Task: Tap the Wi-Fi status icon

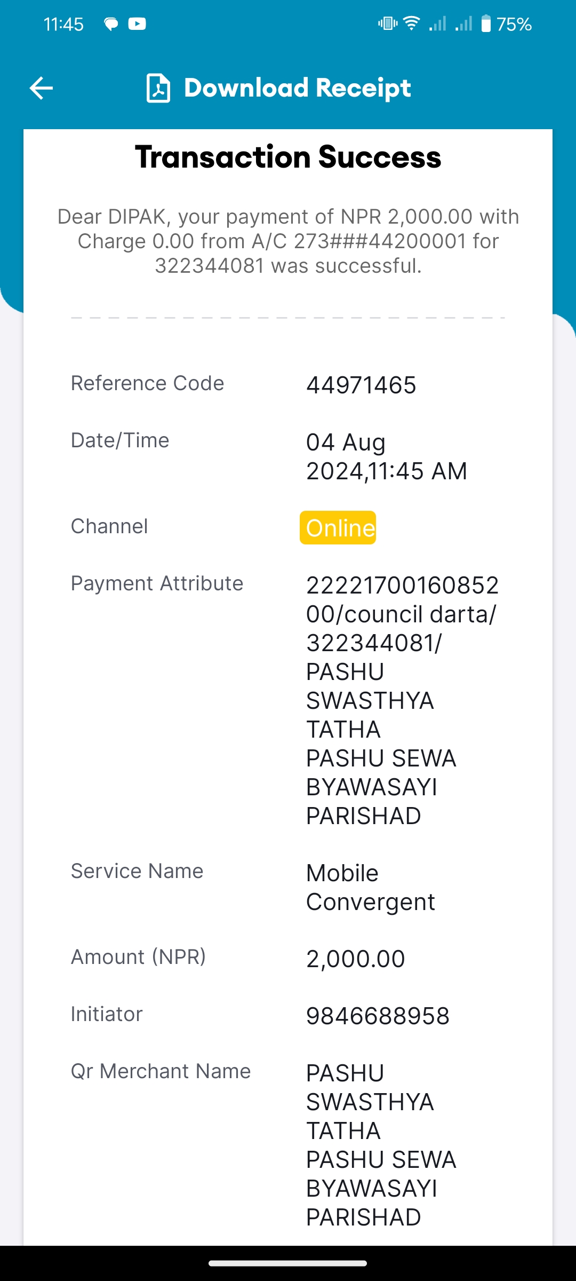Action: click(411, 23)
